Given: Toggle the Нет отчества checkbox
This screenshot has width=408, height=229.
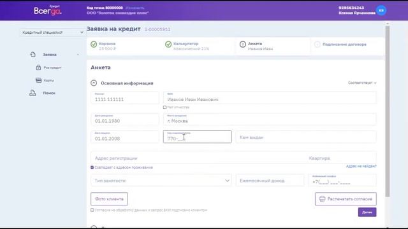Looking at the screenshot, I should coord(164,108).
